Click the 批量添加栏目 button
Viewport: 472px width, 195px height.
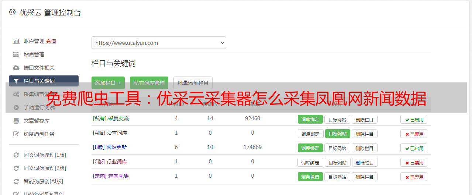(x=193, y=83)
